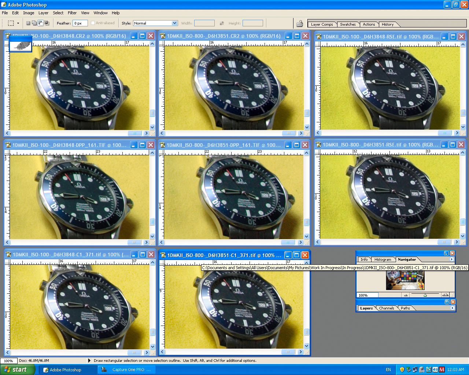Click the Navigator zoom out mountain icon

click(x=406, y=295)
